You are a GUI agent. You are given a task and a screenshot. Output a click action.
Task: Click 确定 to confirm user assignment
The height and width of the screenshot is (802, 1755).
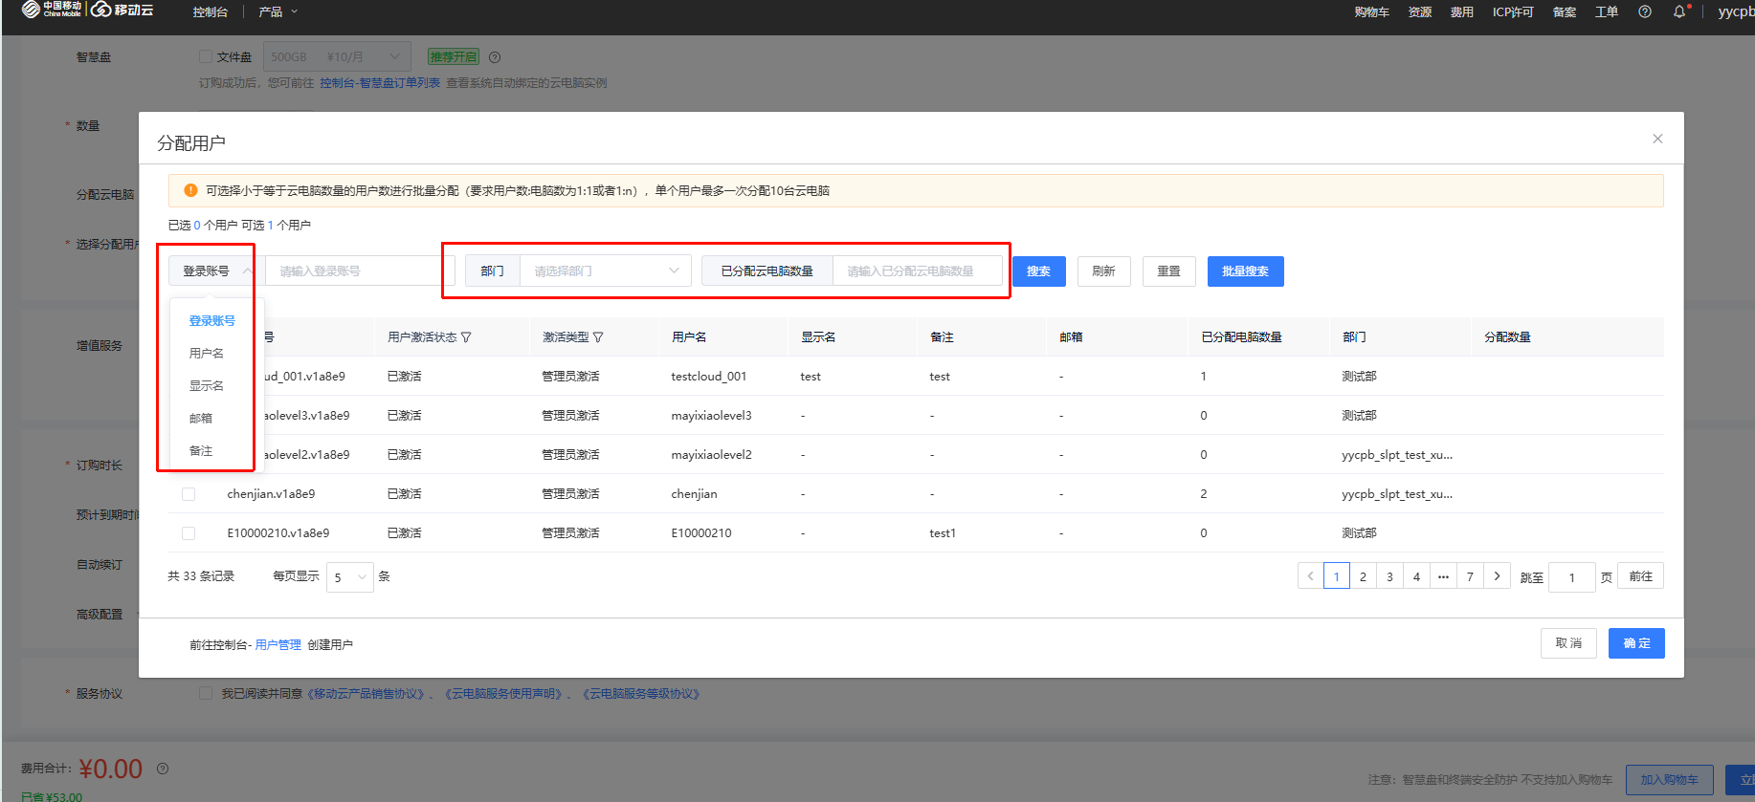pos(1637,643)
